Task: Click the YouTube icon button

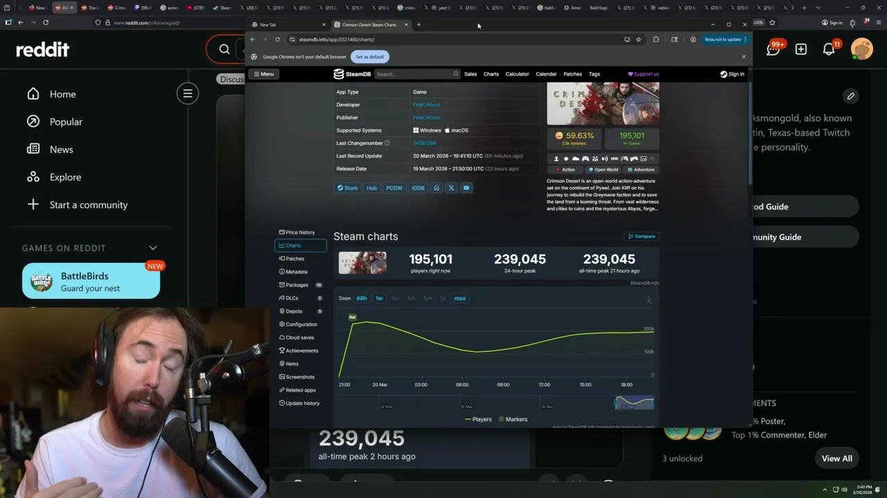Action: click(x=466, y=188)
